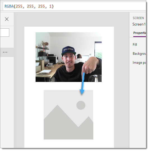This screenshot has height=151, width=149.
Task: Select the gray image placeholder control
Action: (x=68, y=115)
